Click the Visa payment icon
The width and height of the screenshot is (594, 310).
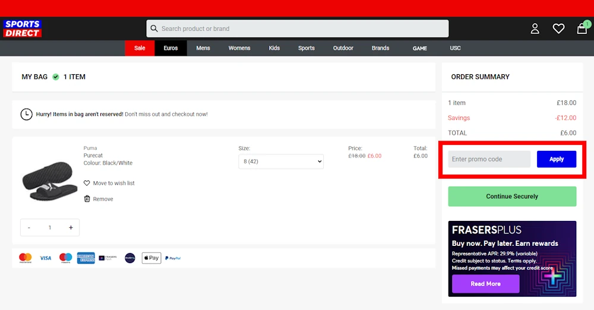click(x=46, y=258)
